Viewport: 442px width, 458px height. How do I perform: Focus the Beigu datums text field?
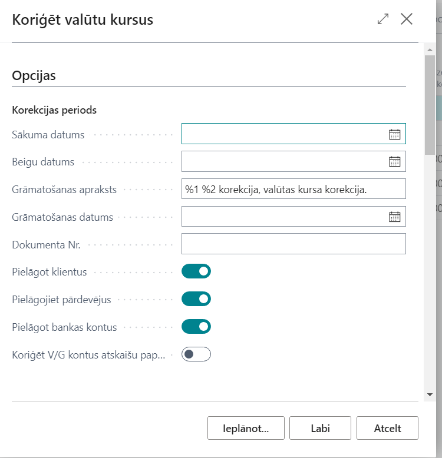tap(283, 161)
